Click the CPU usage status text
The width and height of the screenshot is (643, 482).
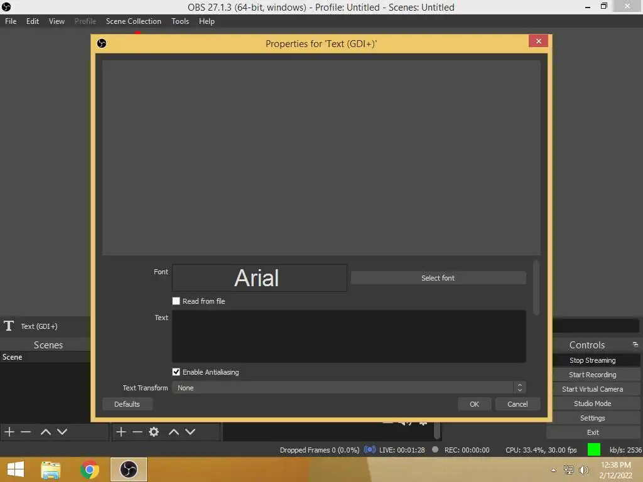(x=541, y=449)
